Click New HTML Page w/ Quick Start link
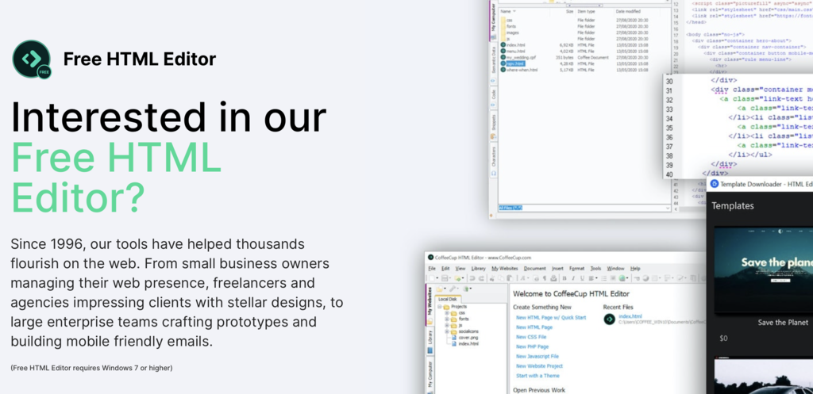This screenshot has height=394, width=813. 551,317
